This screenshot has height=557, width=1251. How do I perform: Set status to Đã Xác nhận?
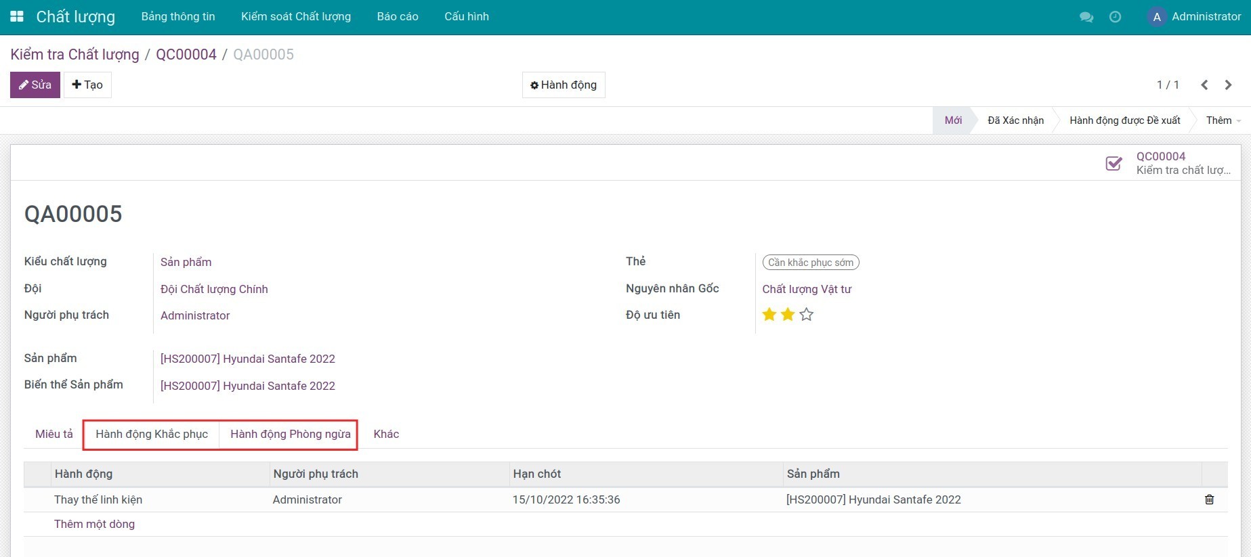pos(1015,120)
